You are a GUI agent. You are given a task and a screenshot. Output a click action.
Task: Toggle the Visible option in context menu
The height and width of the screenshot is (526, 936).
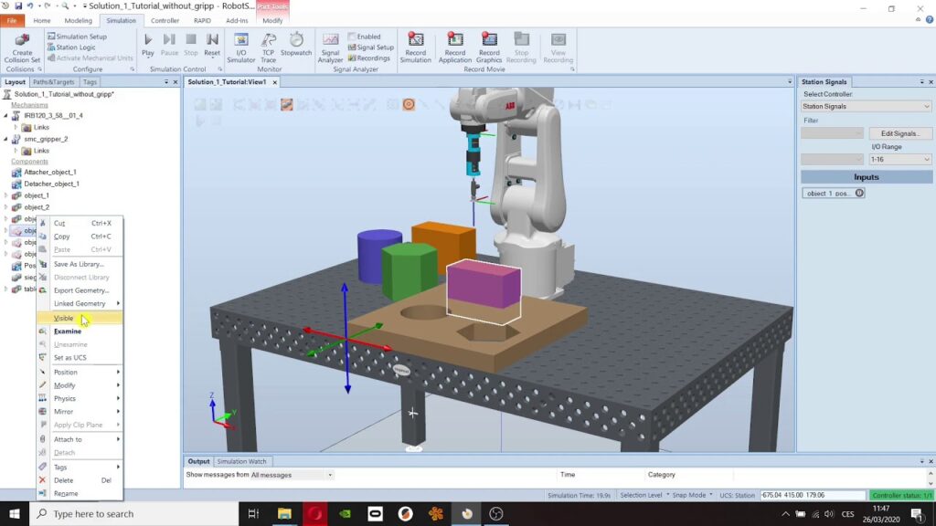pos(64,318)
